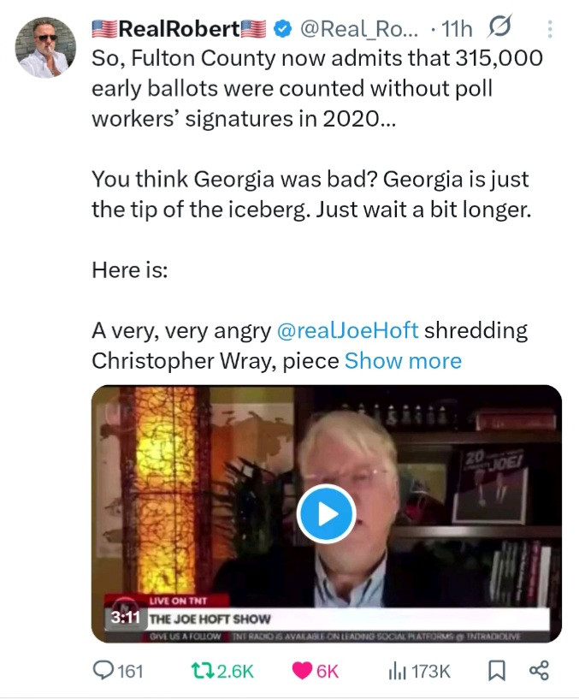Click the share icon
The height and width of the screenshot is (699, 579).
point(539,671)
